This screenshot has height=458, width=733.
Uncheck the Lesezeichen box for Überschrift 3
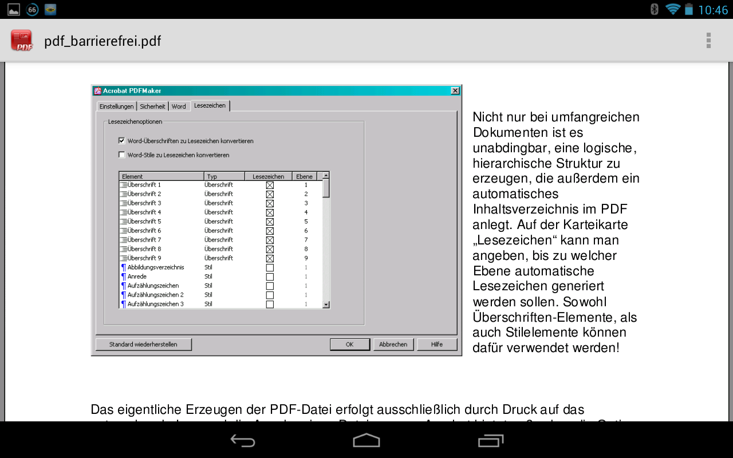(x=270, y=203)
